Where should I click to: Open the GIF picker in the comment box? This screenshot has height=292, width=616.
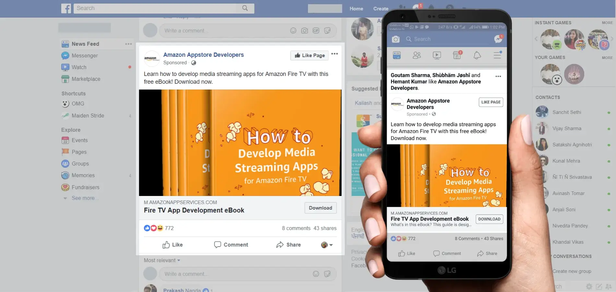click(316, 30)
